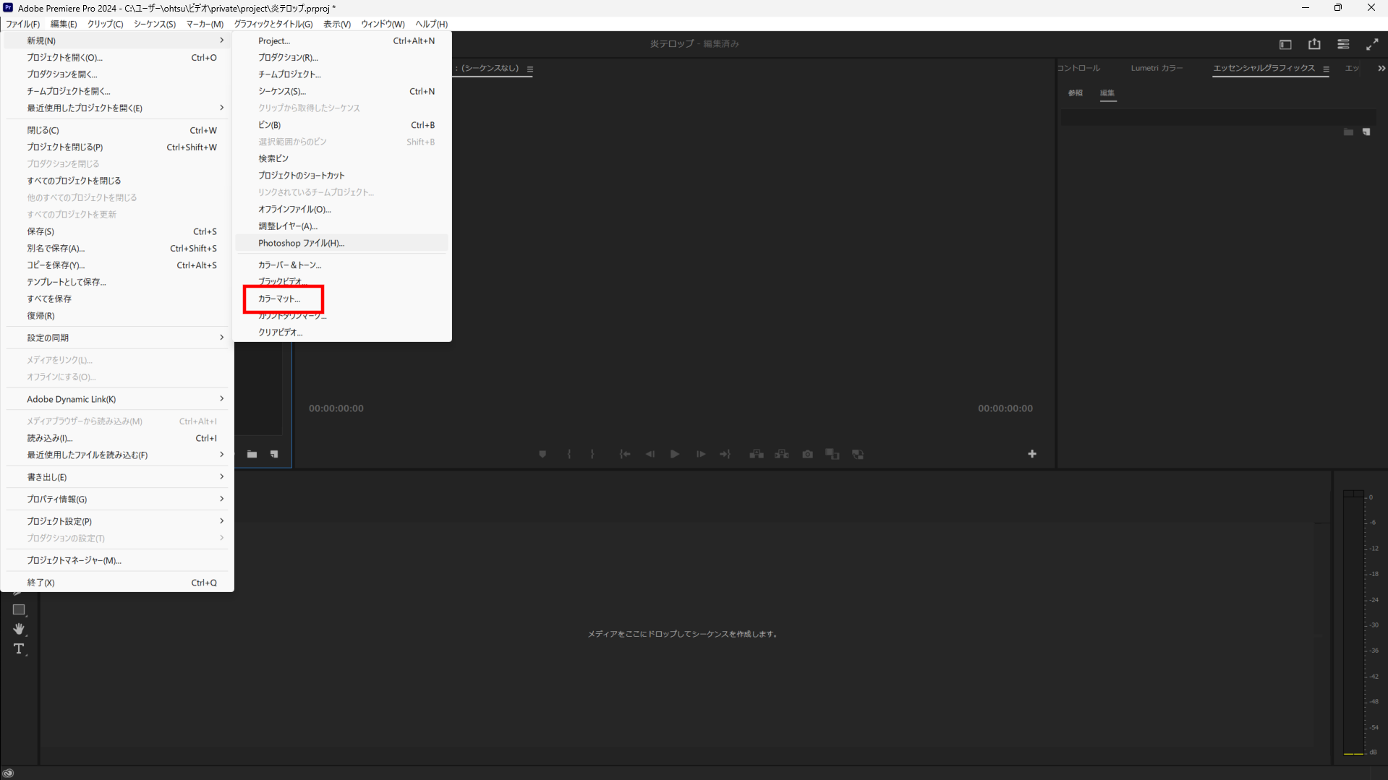Choose ブラックビデオ... menu entry
The height and width of the screenshot is (780, 1388).
(x=342, y=282)
